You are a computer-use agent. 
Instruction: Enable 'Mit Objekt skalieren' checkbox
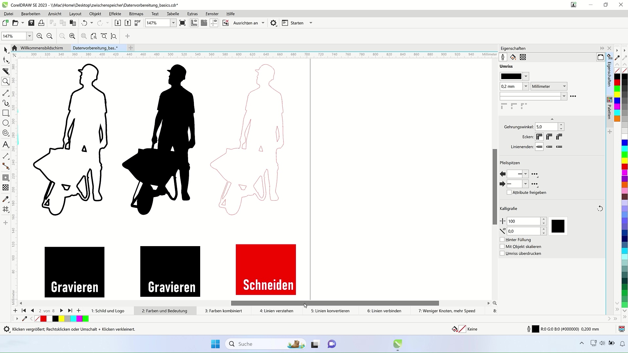[x=502, y=246]
